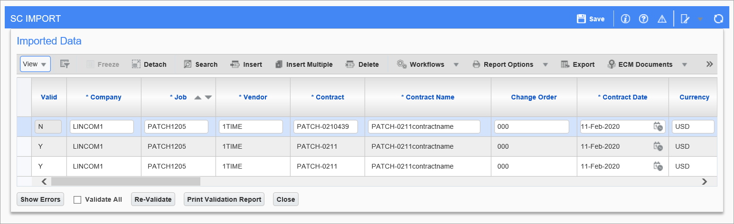Toggle the Validate All checkbox
The height and width of the screenshot is (224, 734).
pos(77,200)
